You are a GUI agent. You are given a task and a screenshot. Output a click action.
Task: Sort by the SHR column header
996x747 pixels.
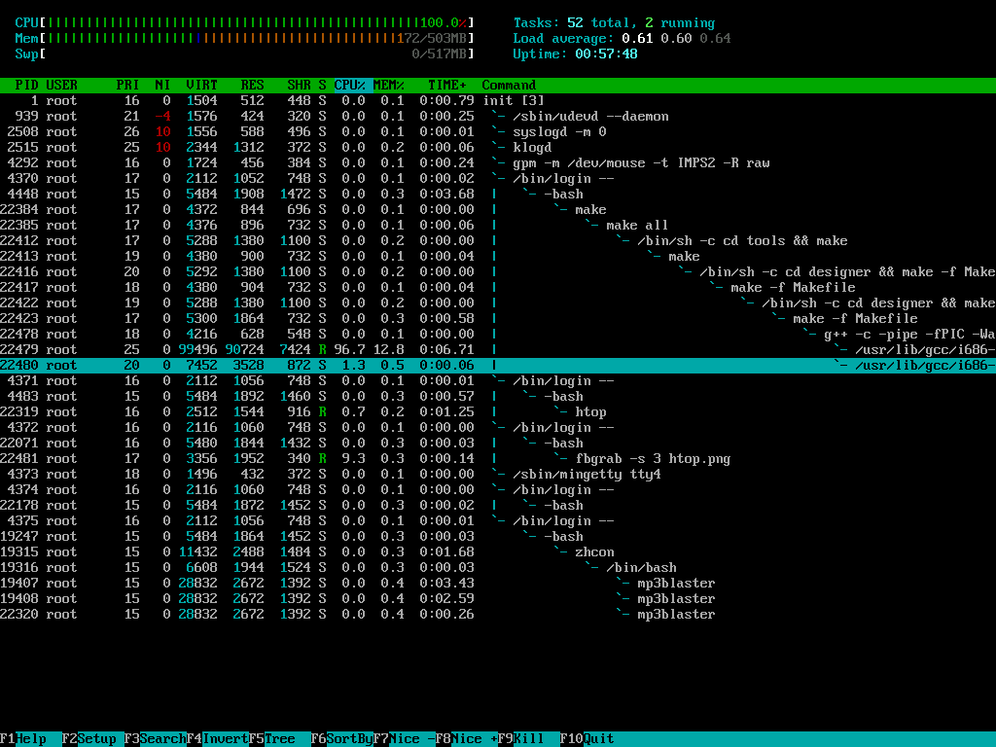[299, 86]
